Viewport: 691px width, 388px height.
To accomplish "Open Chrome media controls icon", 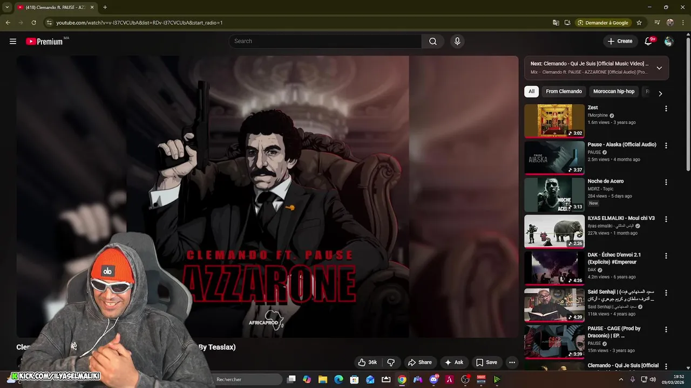I will (657, 23).
